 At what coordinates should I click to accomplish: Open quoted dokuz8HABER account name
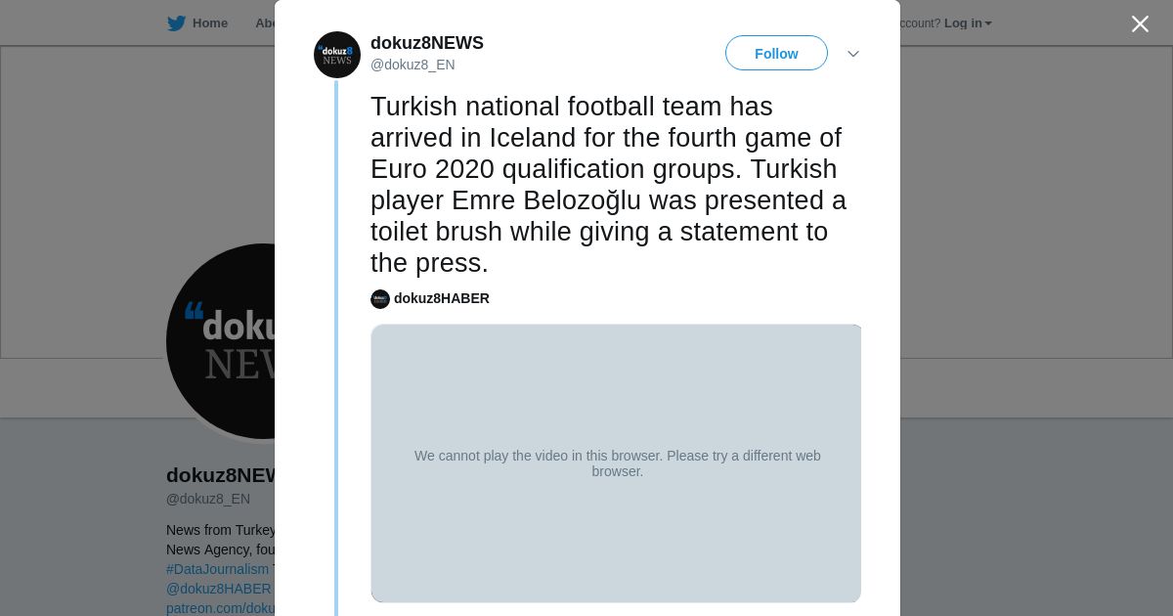click(442, 298)
